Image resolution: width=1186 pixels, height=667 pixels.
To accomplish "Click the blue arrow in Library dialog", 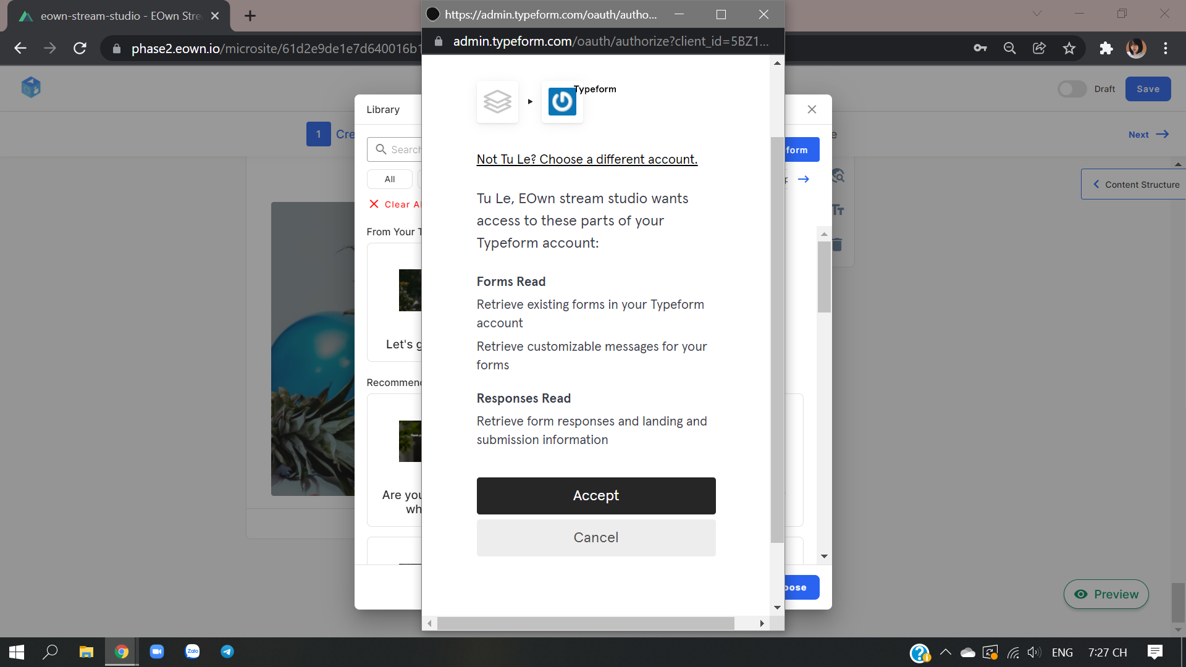I will [x=803, y=179].
